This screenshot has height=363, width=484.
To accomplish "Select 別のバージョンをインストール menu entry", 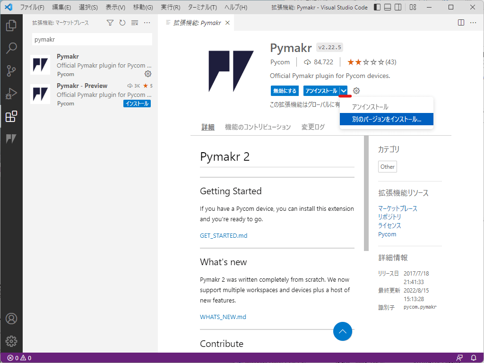I will coord(387,119).
